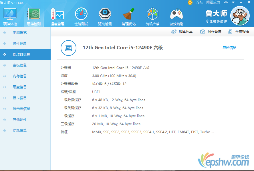Screen dimensions: 254x171
Task: Open the 游戏精选 game selection
Action: coord(176,17)
